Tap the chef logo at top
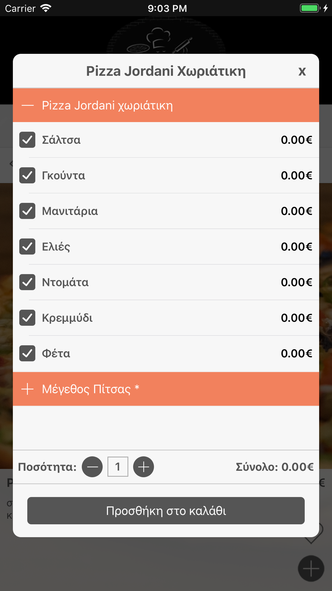 click(x=166, y=37)
